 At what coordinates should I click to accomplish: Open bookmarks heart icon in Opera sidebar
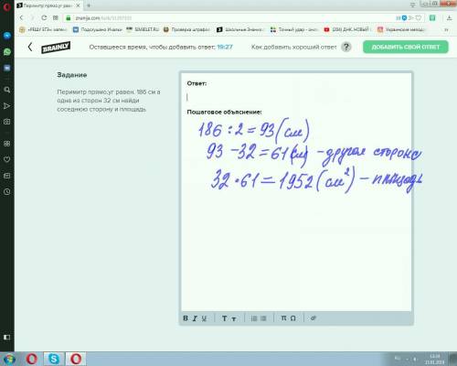7,159
